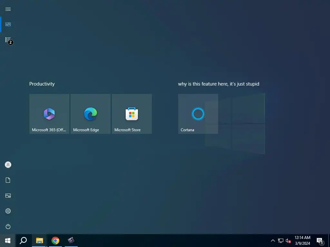The image size is (330, 247).
Task: Show hidden system tray icons
Action: point(273,241)
